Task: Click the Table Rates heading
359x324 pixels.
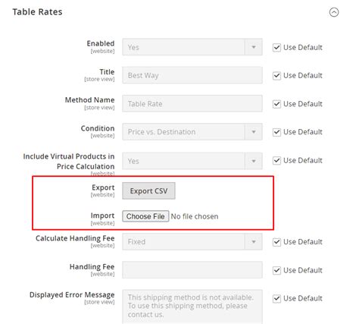Action: click(x=37, y=12)
